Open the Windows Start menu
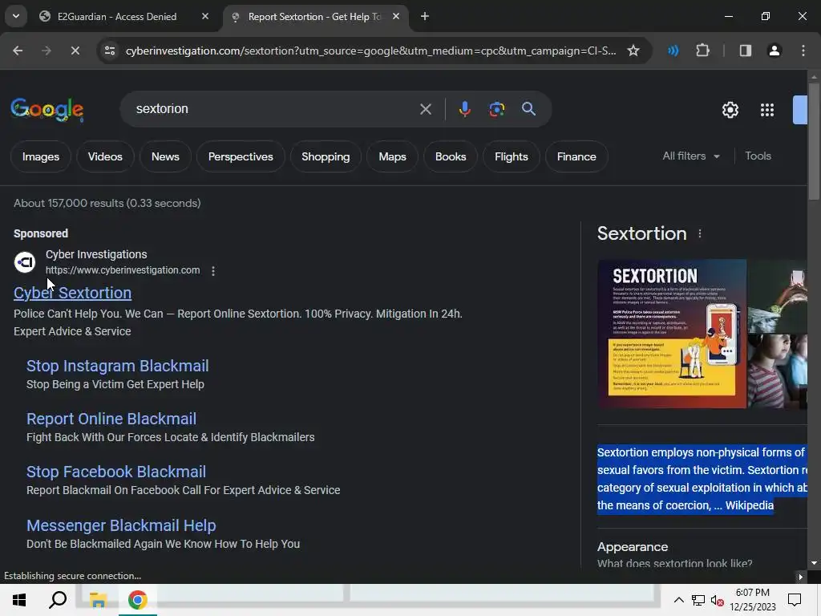Screen dimensions: 821x616 [x=19, y=600]
